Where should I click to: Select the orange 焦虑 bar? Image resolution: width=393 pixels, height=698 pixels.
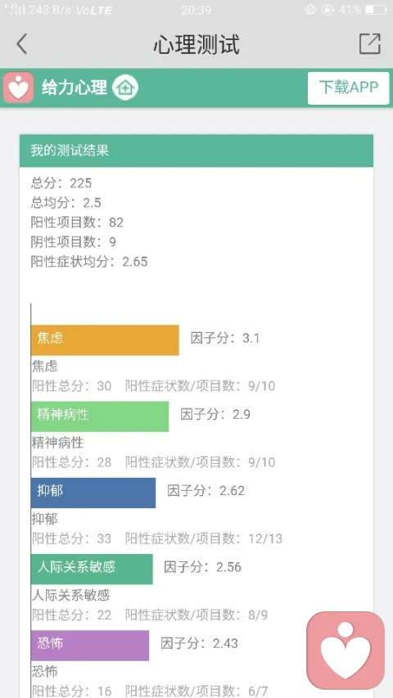[105, 340]
